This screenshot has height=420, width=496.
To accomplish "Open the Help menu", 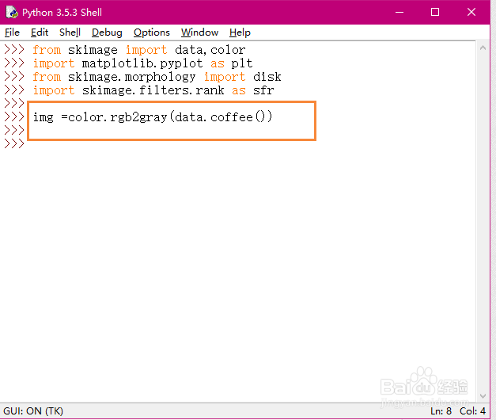I will pyautogui.click(x=240, y=32).
